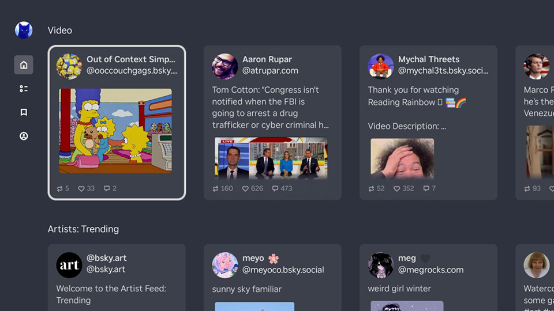Play the Simpsons video thumbnail
The width and height of the screenshot is (554, 311).
(x=115, y=130)
